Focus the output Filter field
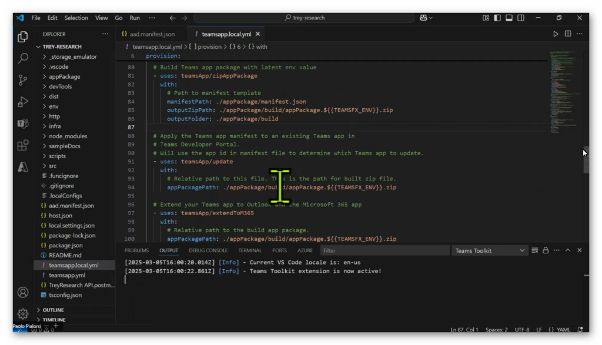The width and height of the screenshot is (602, 345). [x=384, y=250]
